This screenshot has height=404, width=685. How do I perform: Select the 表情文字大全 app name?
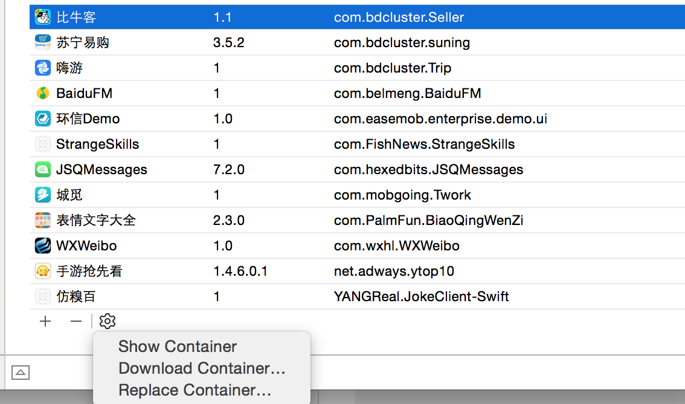coord(96,220)
